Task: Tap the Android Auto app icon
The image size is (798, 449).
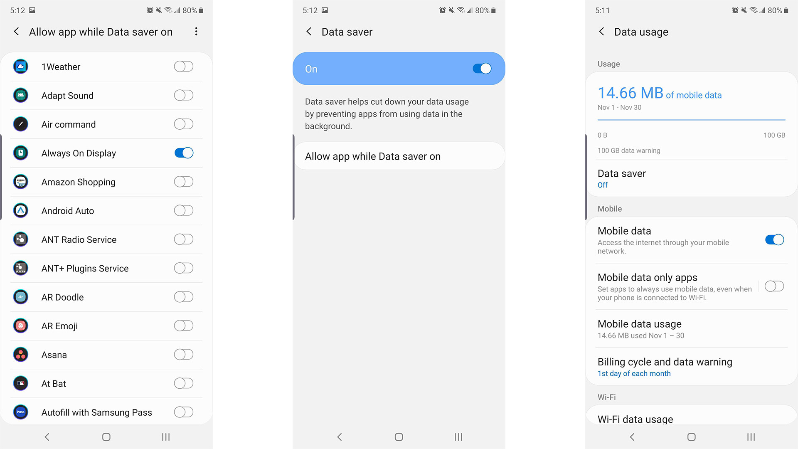Action: tap(20, 210)
